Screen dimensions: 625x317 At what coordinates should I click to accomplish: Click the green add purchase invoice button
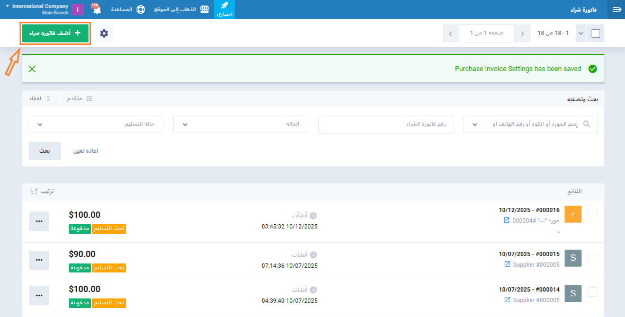click(55, 33)
